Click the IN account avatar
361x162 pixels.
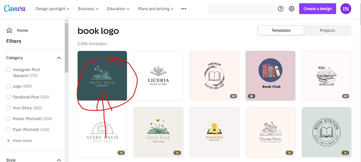coord(346,8)
